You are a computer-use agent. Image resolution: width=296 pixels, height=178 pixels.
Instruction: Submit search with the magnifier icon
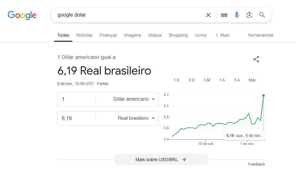tap(262, 15)
